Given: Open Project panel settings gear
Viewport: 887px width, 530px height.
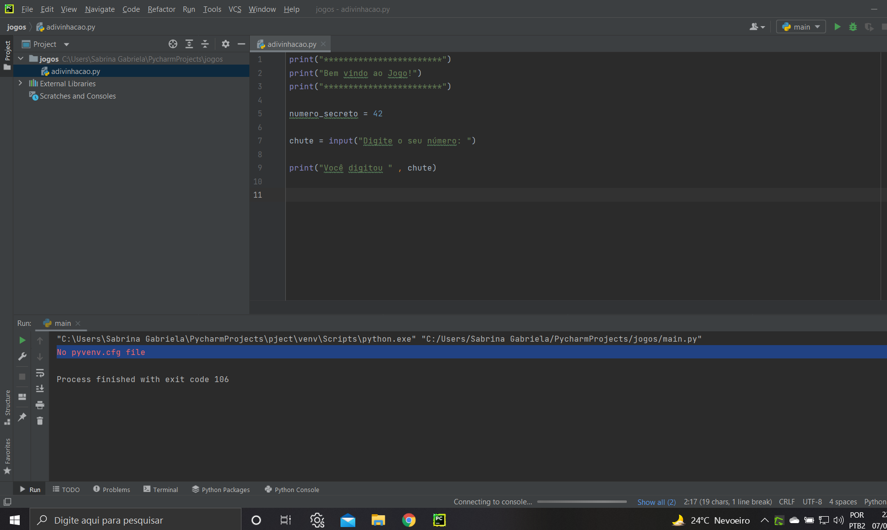Looking at the screenshot, I should pyautogui.click(x=226, y=44).
